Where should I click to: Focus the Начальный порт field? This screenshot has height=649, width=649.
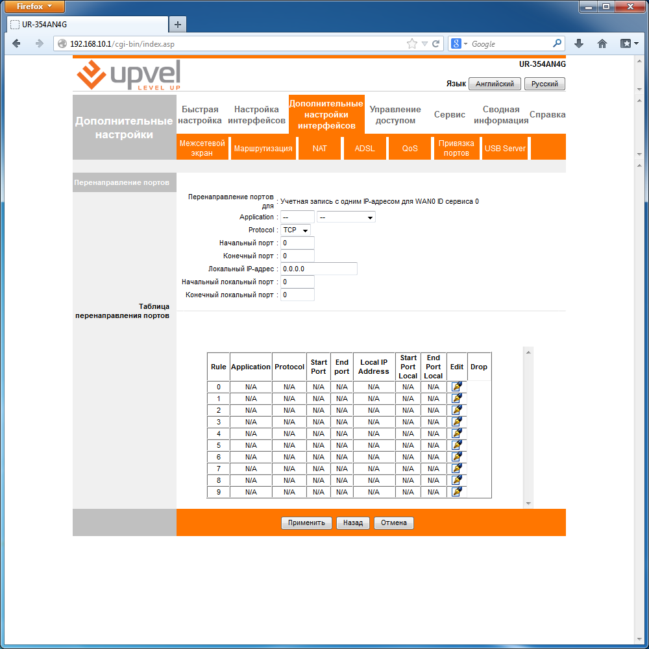click(297, 243)
